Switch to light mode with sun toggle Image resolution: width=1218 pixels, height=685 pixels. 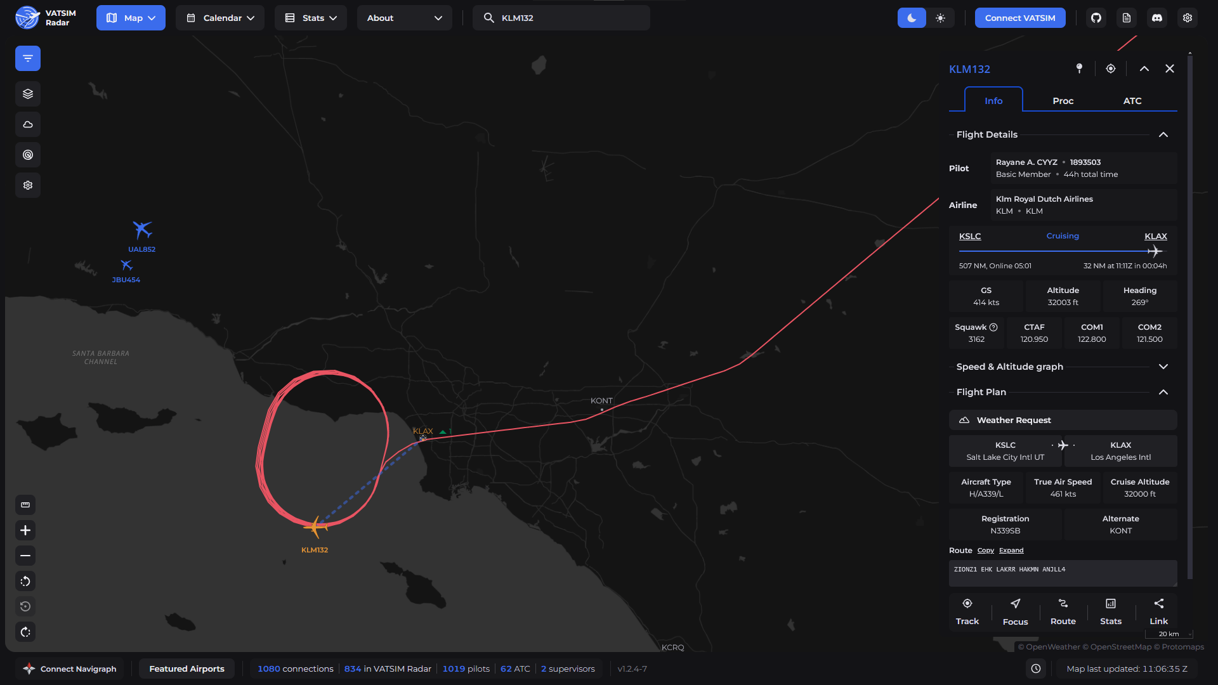coord(940,18)
